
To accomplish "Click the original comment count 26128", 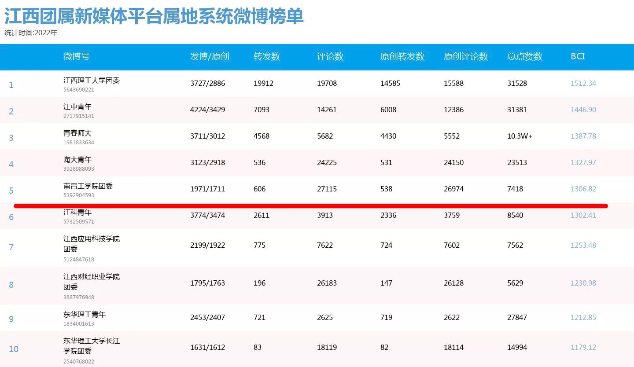I will [453, 283].
